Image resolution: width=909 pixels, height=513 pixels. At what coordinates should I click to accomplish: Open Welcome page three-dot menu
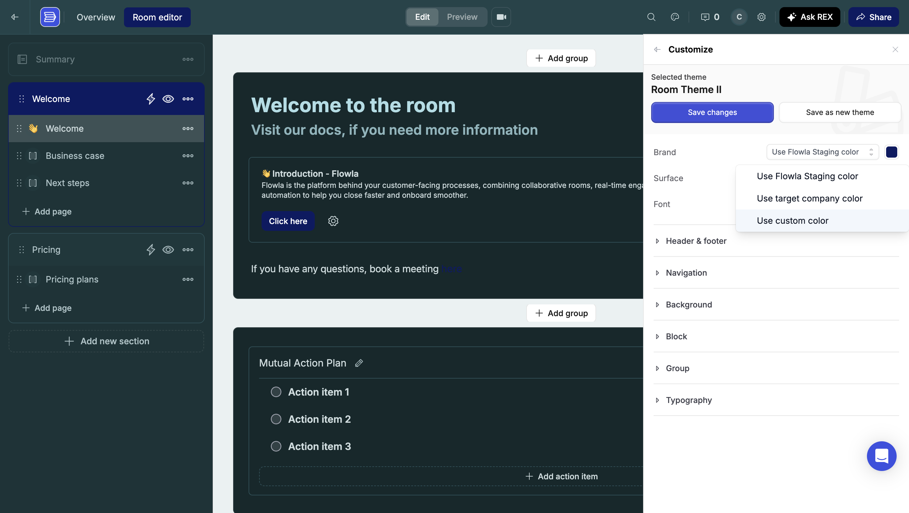click(x=188, y=129)
